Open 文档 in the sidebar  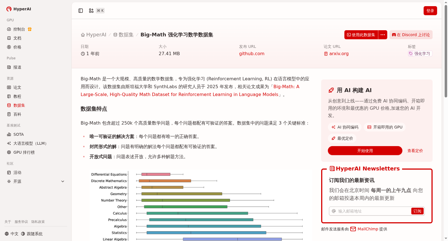click(17, 38)
